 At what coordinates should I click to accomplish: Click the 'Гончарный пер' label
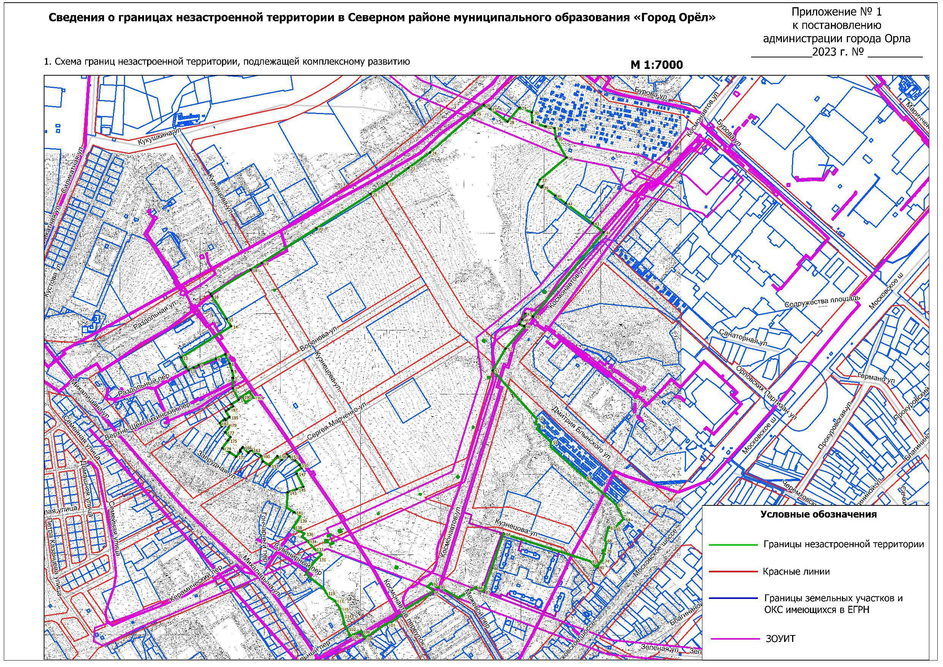tap(264, 538)
